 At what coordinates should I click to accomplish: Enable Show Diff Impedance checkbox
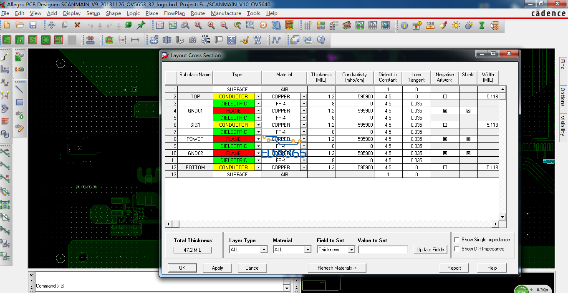pos(457,249)
